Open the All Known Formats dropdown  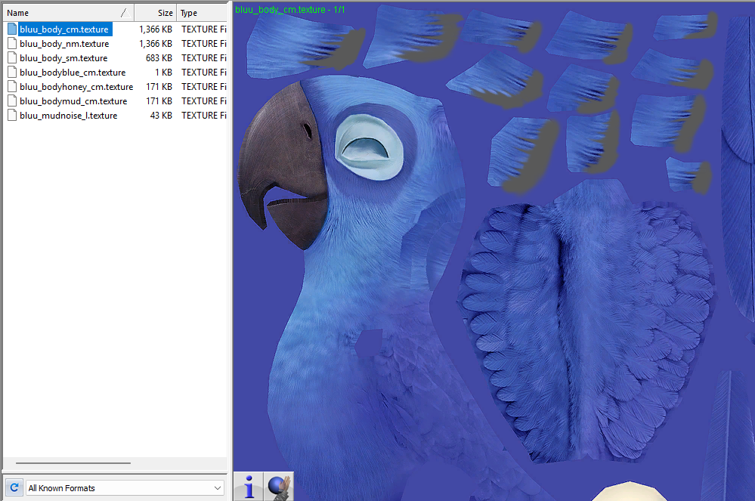pos(125,487)
